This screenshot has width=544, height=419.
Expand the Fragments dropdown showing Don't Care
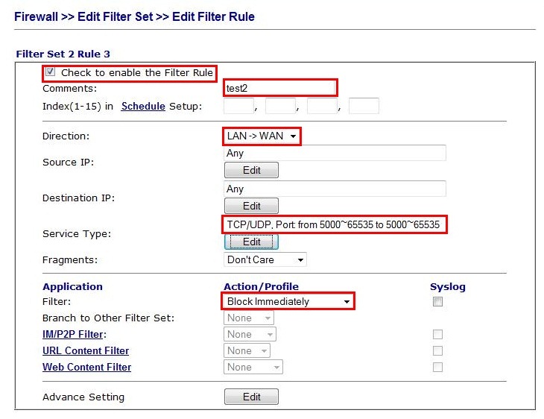(265, 259)
